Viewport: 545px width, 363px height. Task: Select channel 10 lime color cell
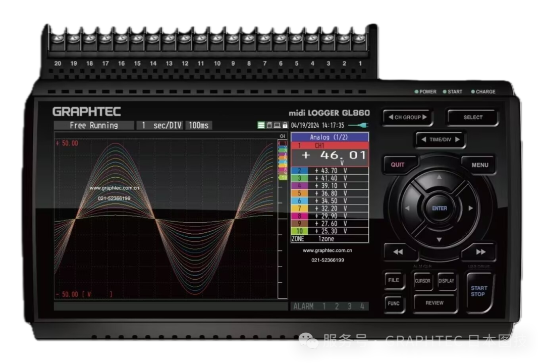[299, 231]
